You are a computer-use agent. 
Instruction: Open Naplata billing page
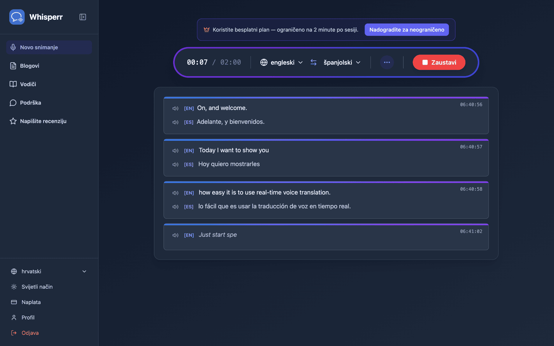pyautogui.click(x=49, y=302)
